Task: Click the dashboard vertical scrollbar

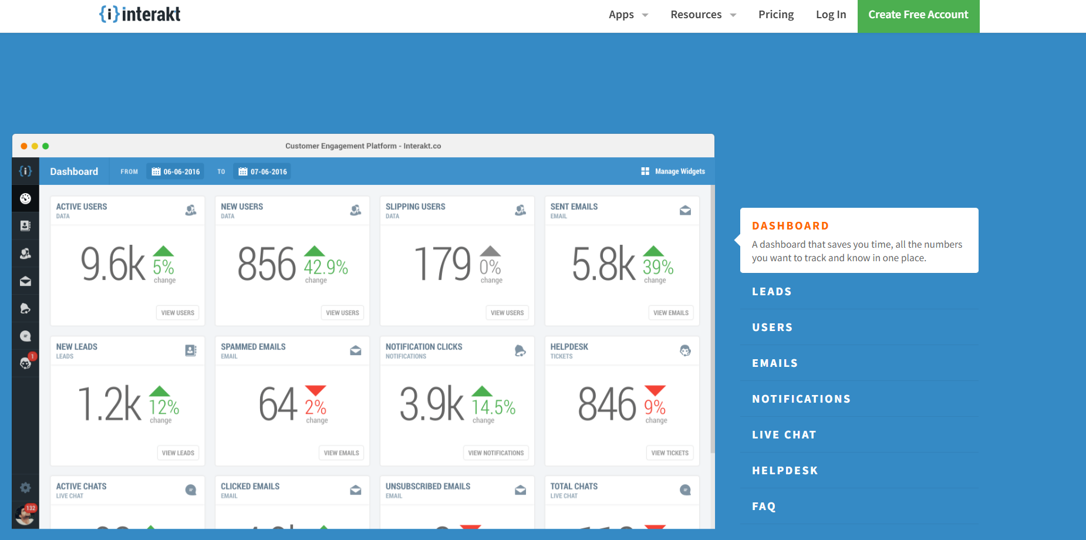Action: tap(713, 320)
